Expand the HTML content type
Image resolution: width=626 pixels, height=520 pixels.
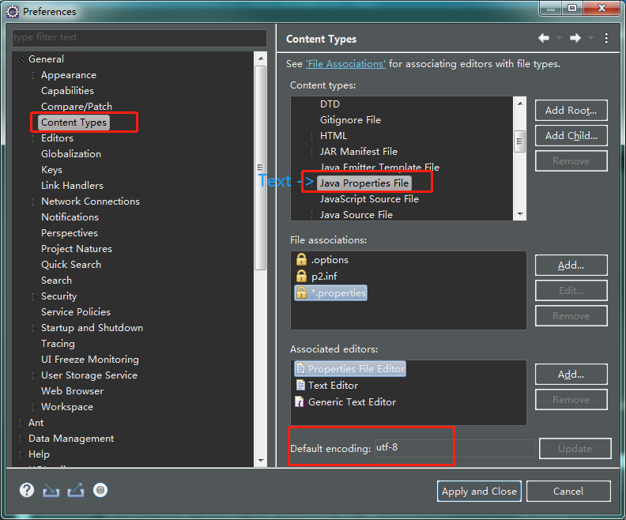[312, 136]
